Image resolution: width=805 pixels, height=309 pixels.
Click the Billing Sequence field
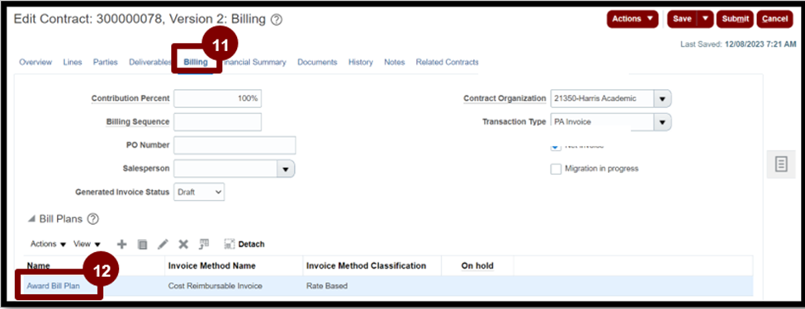click(218, 122)
